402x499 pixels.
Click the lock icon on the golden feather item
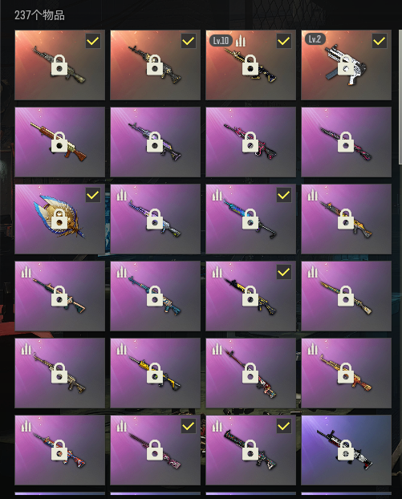click(x=59, y=219)
